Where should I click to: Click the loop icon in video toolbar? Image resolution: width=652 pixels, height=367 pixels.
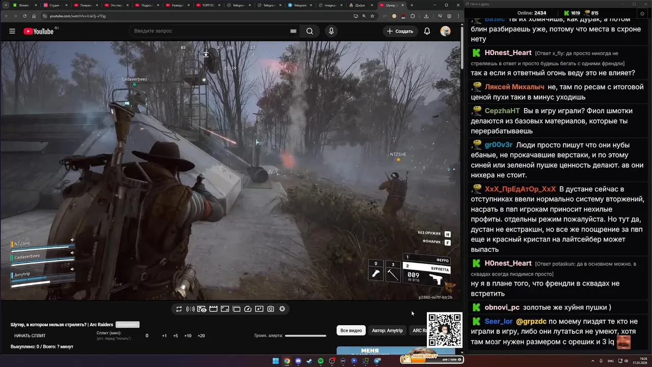click(179, 309)
